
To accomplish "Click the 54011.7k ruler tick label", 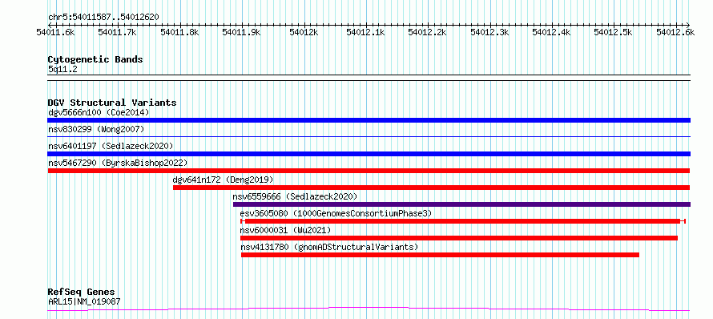I will 117,32.
